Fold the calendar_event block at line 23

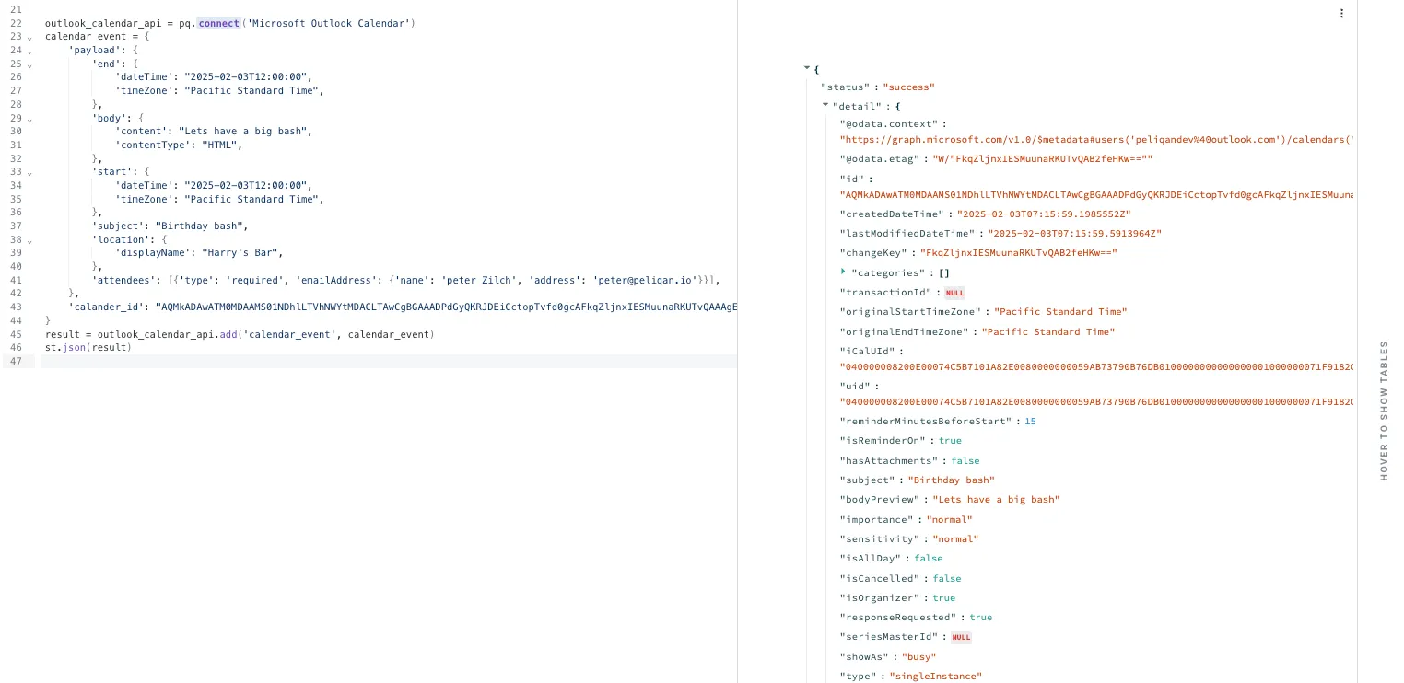29,38
